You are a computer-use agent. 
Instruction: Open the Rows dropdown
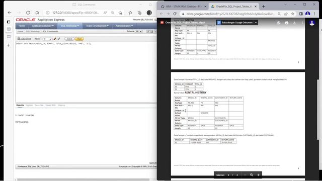click(x=47, y=39)
